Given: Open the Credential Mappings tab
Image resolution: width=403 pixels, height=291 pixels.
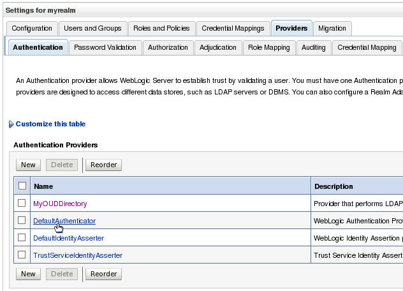Looking at the screenshot, I should [x=233, y=28].
